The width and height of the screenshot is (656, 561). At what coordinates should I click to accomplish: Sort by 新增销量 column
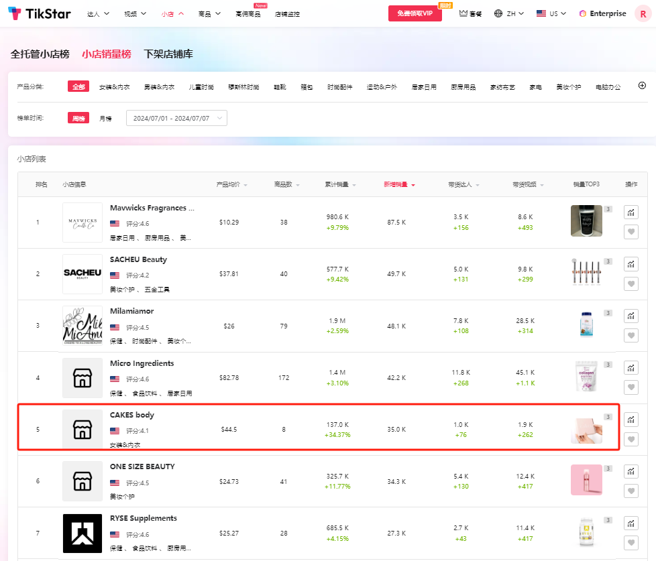click(x=399, y=184)
